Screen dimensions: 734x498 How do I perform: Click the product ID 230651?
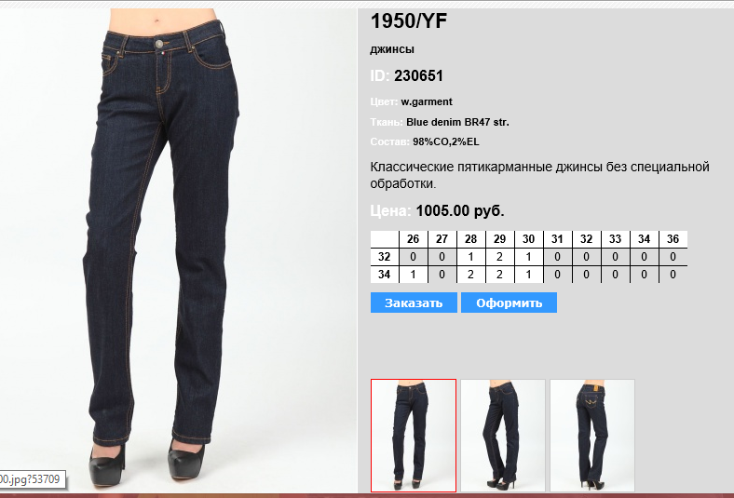pos(418,75)
